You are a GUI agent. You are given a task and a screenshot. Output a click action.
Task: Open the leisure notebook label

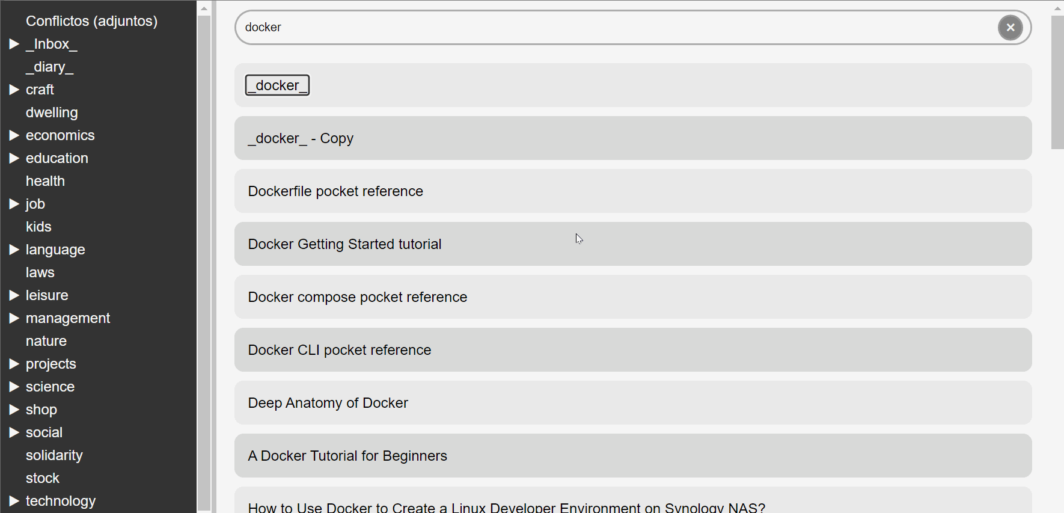(47, 295)
